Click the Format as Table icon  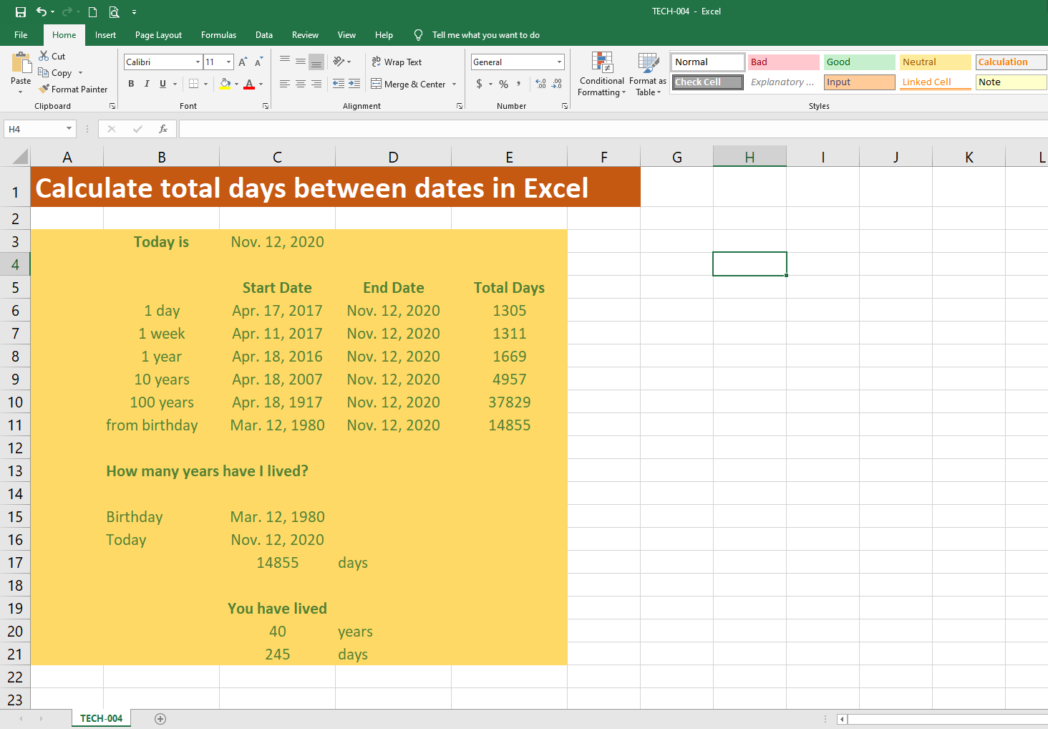[x=648, y=74]
